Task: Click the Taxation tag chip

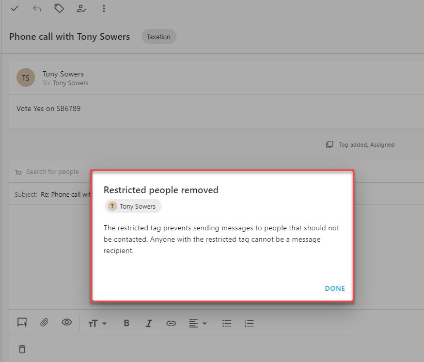Action: [x=159, y=37]
